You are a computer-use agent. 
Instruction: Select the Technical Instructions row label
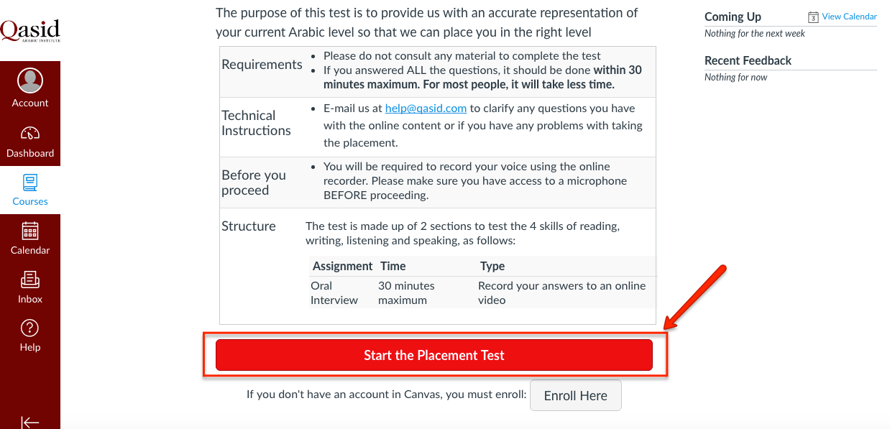coord(256,123)
